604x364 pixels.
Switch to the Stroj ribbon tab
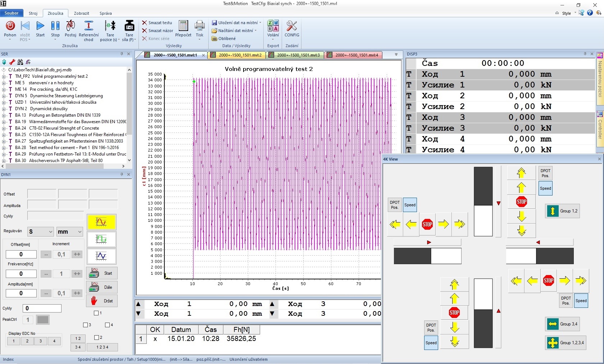pyautogui.click(x=33, y=13)
